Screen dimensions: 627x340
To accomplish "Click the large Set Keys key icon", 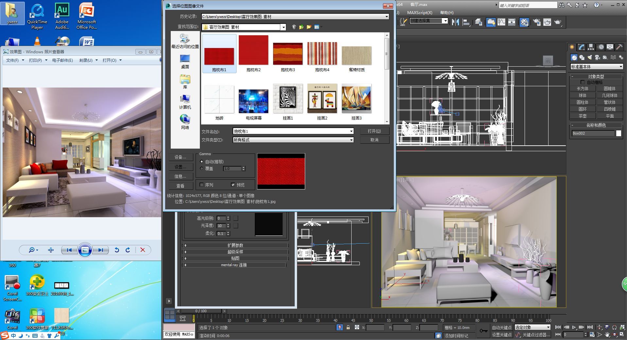I will 483,331.
